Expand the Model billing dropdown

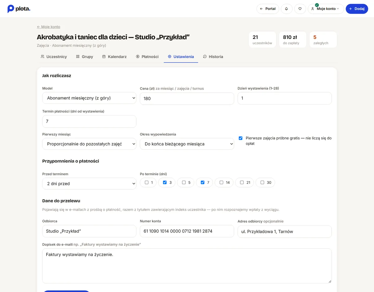pos(89,98)
